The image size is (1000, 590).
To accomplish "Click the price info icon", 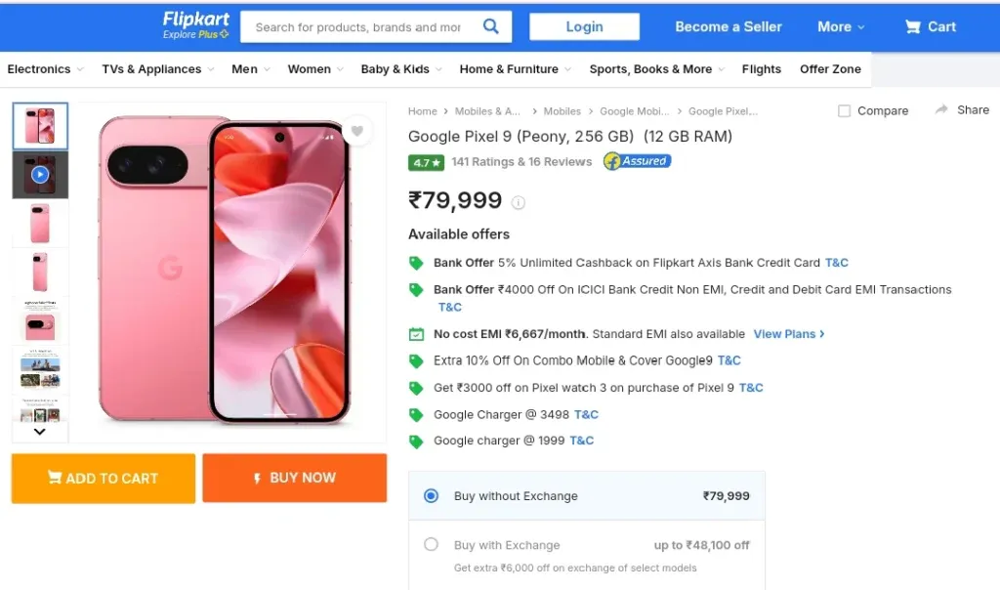I will [x=519, y=203].
